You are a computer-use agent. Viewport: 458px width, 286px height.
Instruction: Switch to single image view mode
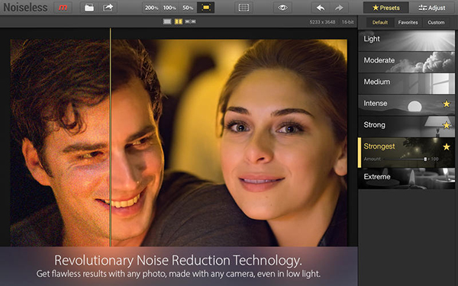pos(167,21)
